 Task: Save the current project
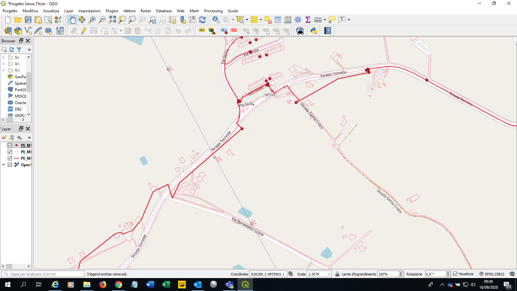28,20
